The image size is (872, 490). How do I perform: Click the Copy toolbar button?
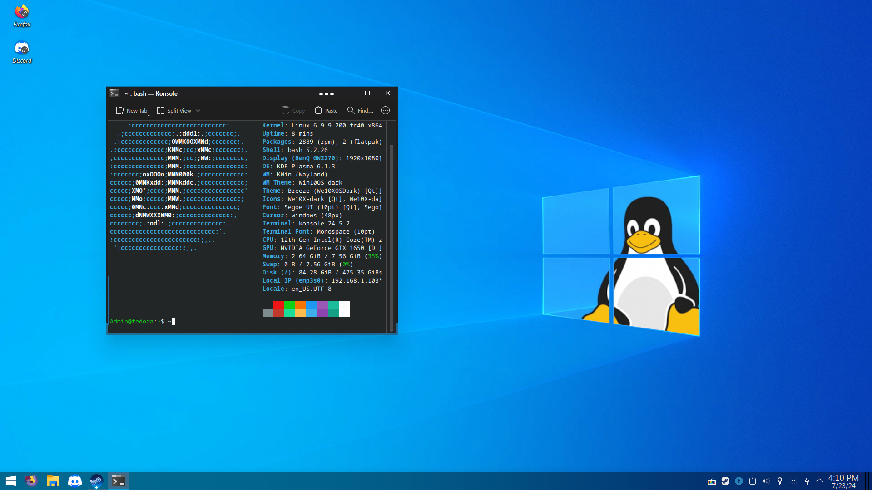click(293, 111)
